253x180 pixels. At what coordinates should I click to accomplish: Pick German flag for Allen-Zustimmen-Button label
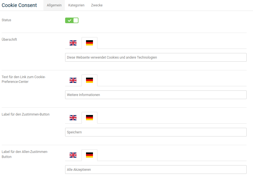pyautogui.click(x=89, y=155)
